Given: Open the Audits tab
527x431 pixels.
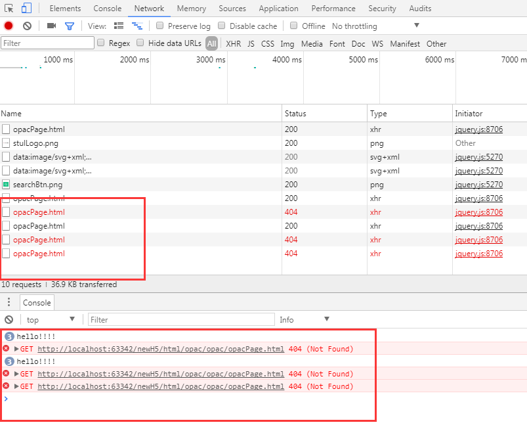Looking at the screenshot, I should coord(420,9).
